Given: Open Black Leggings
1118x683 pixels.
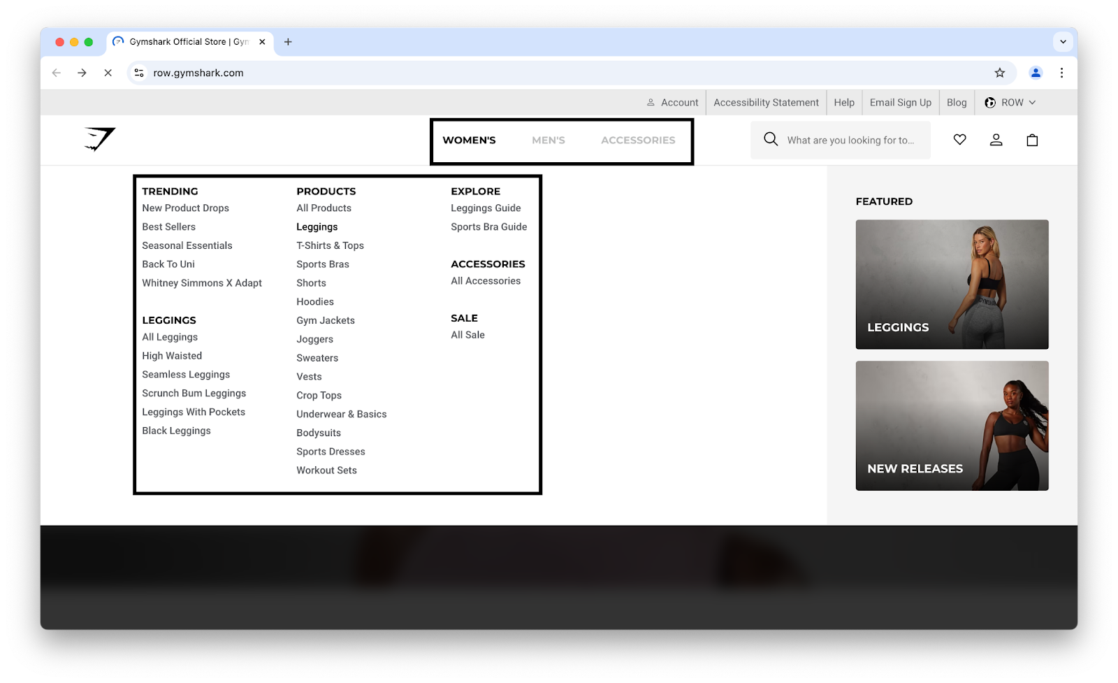Looking at the screenshot, I should coord(176,431).
